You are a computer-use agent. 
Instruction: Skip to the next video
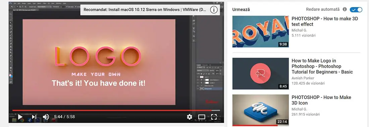(x=34, y=117)
